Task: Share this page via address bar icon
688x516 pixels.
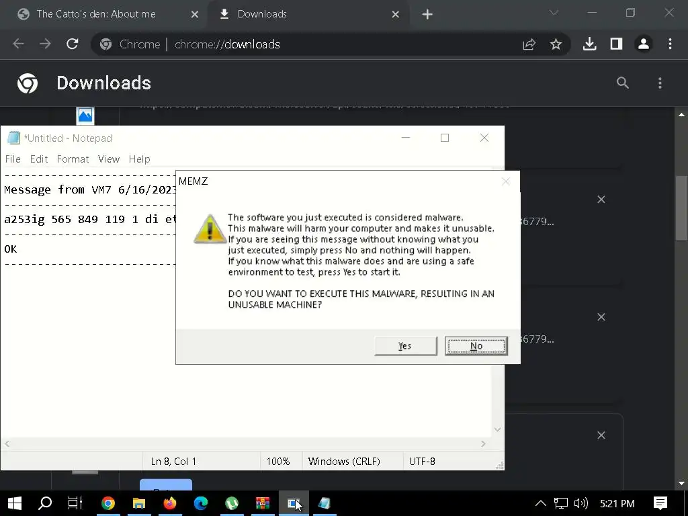Action: [x=529, y=44]
